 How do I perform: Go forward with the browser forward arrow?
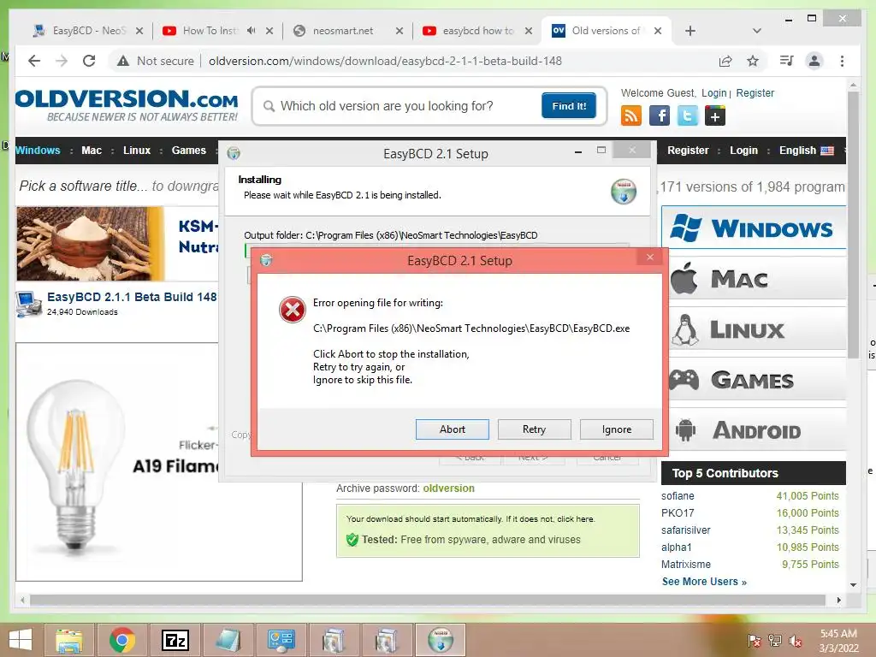(62, 61)
